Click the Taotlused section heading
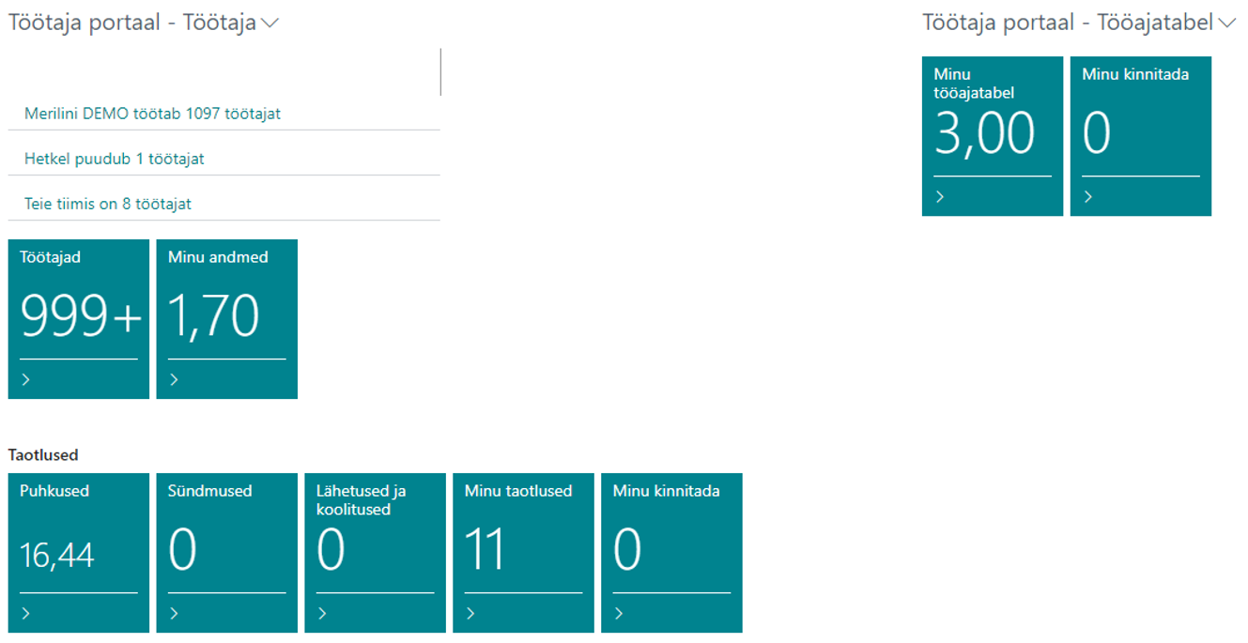This screenshot has height=643, width=1248. click(x=43, y=455)
